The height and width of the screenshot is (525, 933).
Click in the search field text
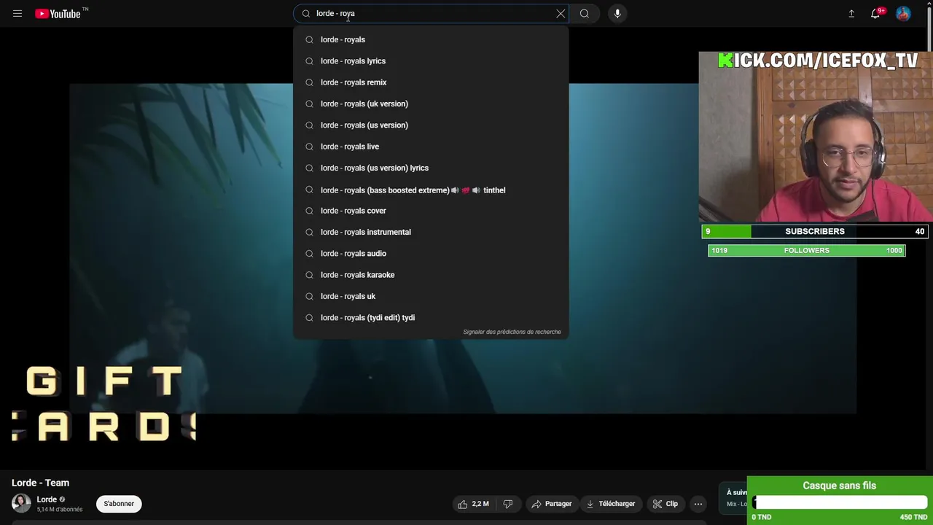[430, 14]
